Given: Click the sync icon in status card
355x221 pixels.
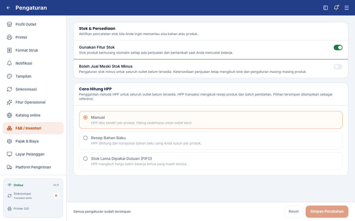Looking at the screenshot, I should 9,196.
